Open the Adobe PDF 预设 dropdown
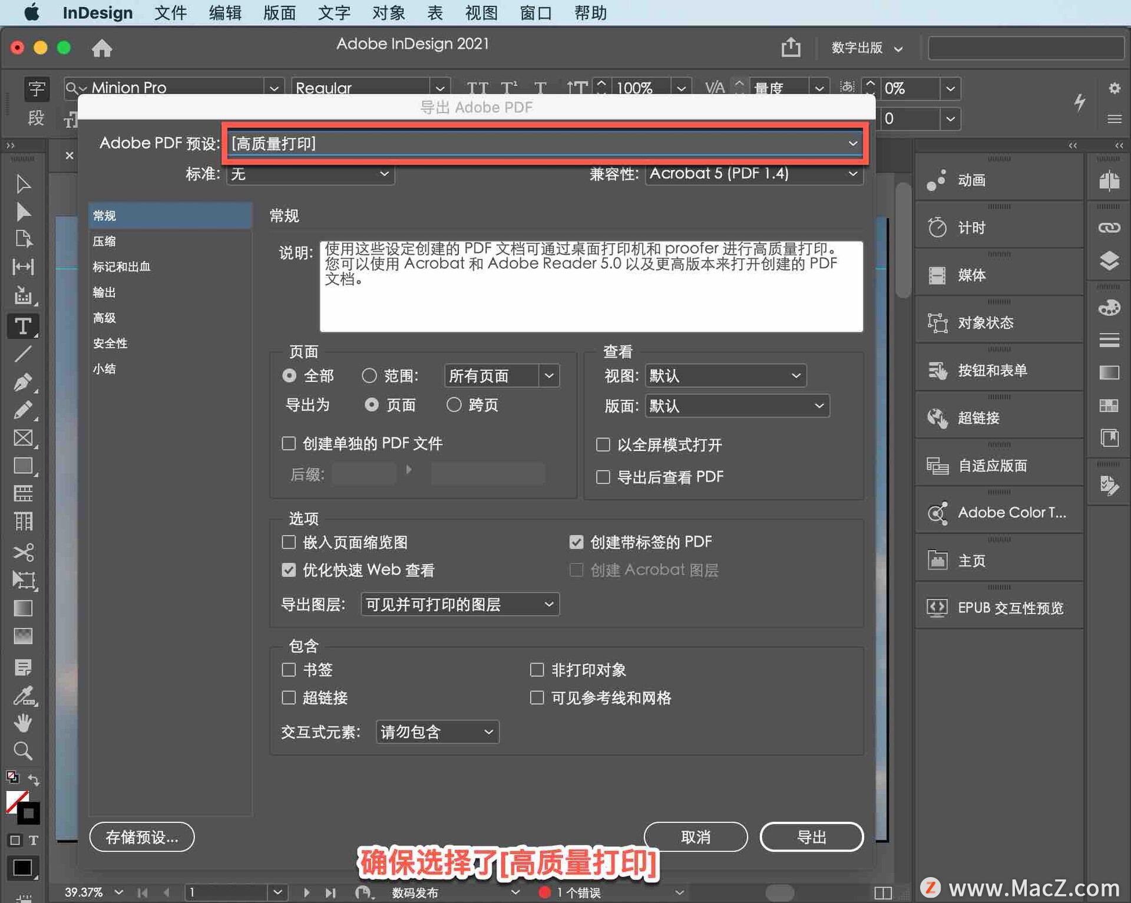This screenshot has height=903, width=1131. (x=545, y=143)
